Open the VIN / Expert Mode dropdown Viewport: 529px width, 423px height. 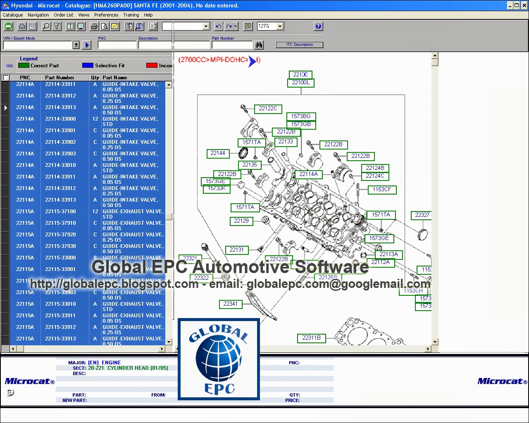point(76,45)
